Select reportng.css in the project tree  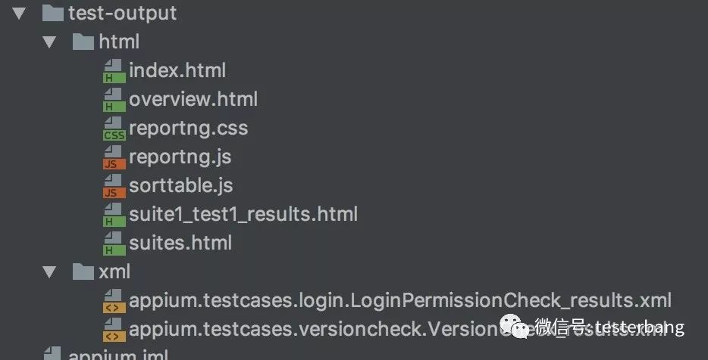(x=188, y=129)
